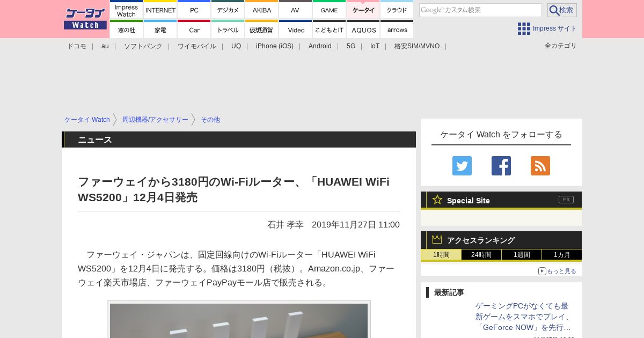This screenshot has height=338, width=644.
Task: Select the 1時間 ranking tab
Action: 441,255
